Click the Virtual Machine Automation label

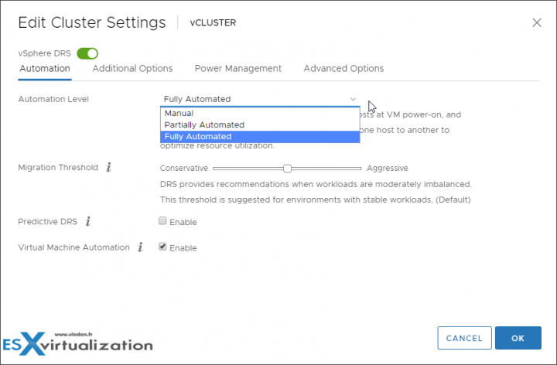[74, 247]
